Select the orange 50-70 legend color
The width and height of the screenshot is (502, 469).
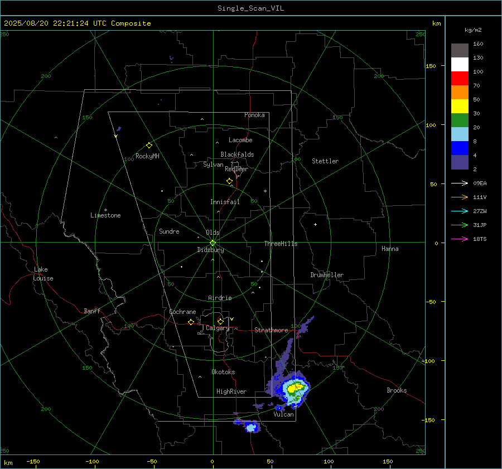460,92
